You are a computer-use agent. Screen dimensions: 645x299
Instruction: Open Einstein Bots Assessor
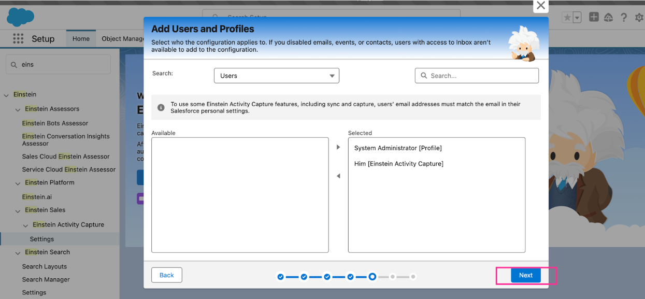(x=55, y=123)
